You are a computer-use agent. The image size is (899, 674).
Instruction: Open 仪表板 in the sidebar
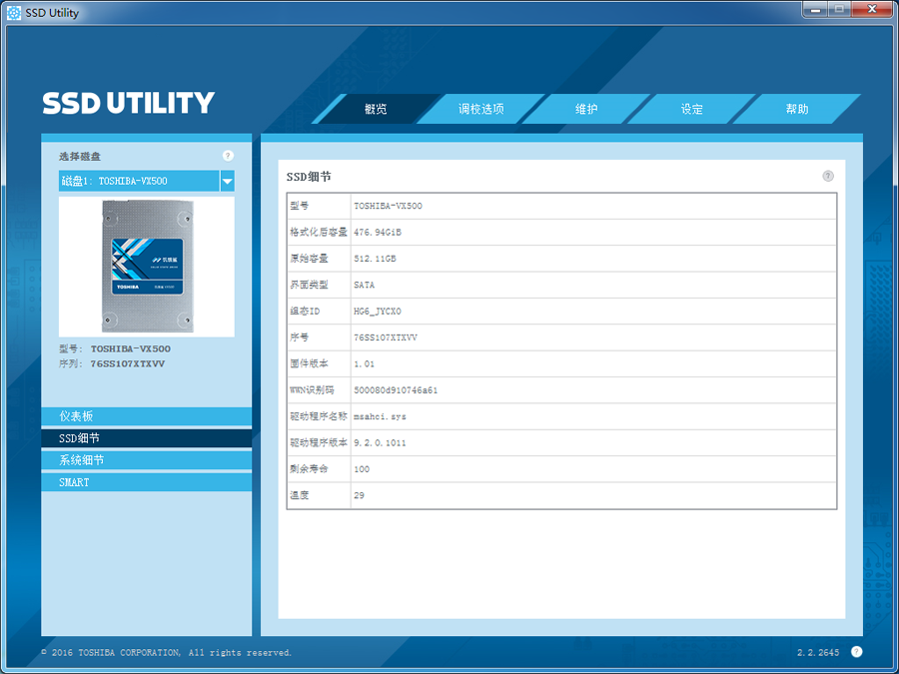146,416
